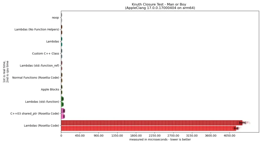Click the '1st is real time' y-axis caption

tap(4, 72)
